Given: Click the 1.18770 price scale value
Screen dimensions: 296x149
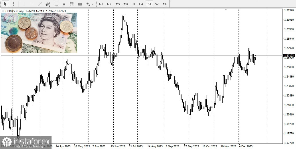Looking at the screenshot, I should [x=289, y=133].
